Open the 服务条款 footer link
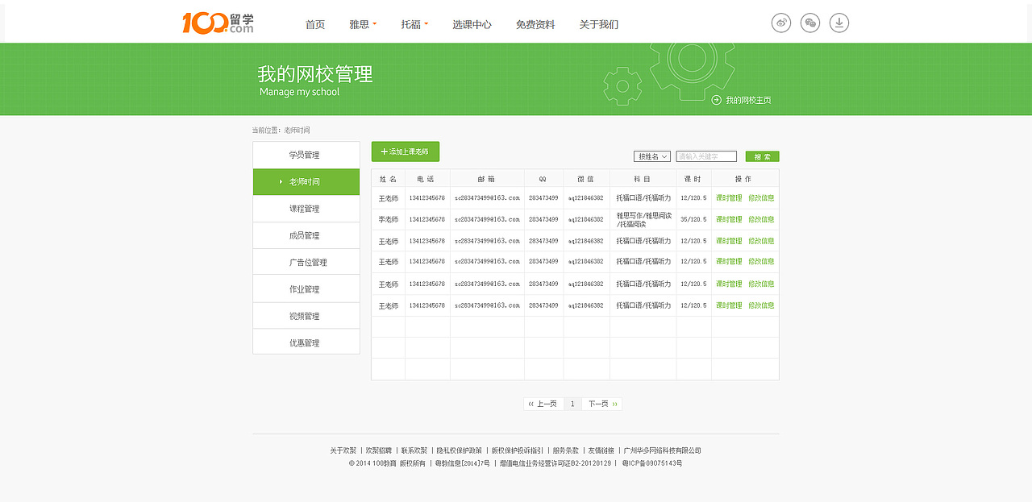 (x=566, y=450)
